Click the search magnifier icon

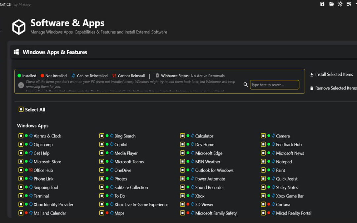coord(246,85)
